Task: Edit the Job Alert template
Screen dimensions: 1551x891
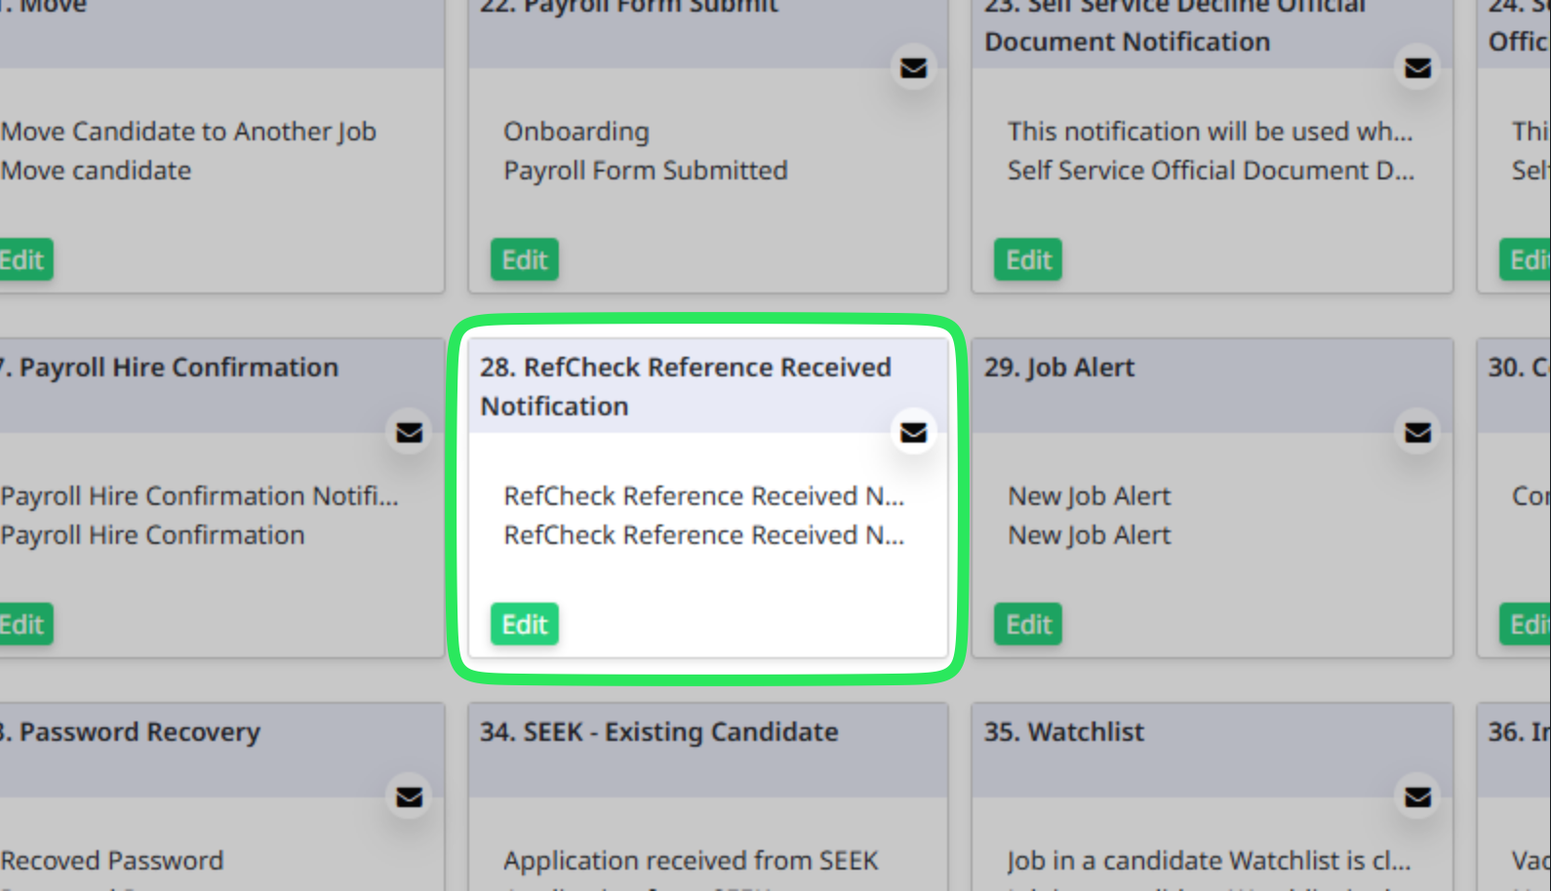Action: click(1028, 625)
